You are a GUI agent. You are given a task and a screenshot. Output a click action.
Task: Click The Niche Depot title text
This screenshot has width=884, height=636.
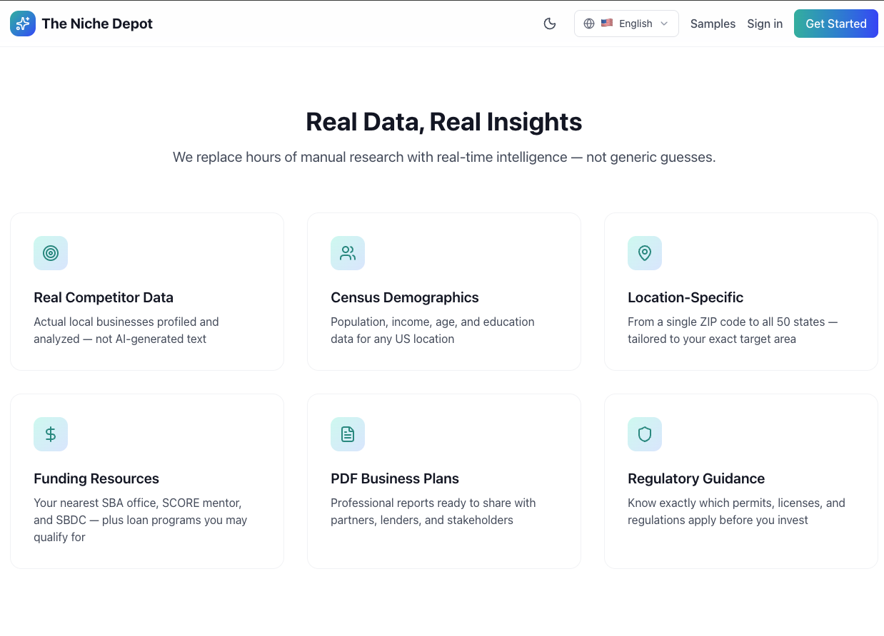97,24
